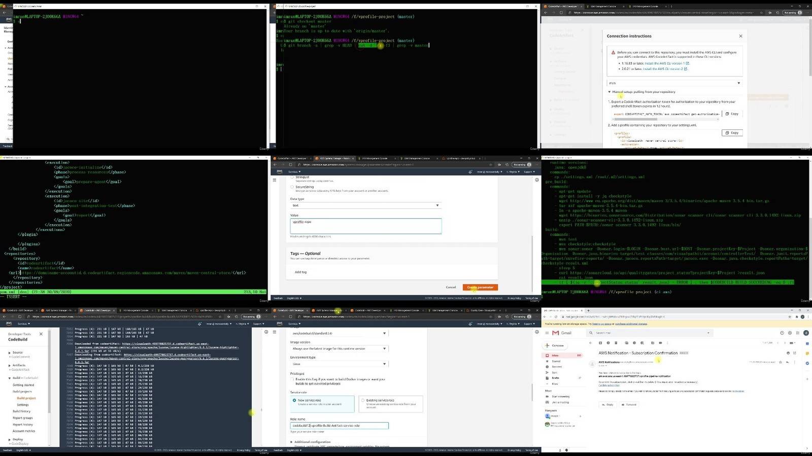This screenshot has height=456, width=812.
Task: Select the SecureString parameter type radio
Action: (x=292, y=187)
